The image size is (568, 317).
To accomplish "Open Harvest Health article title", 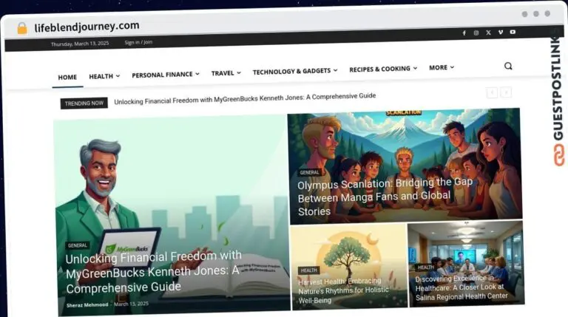I will tap(343, 290).
